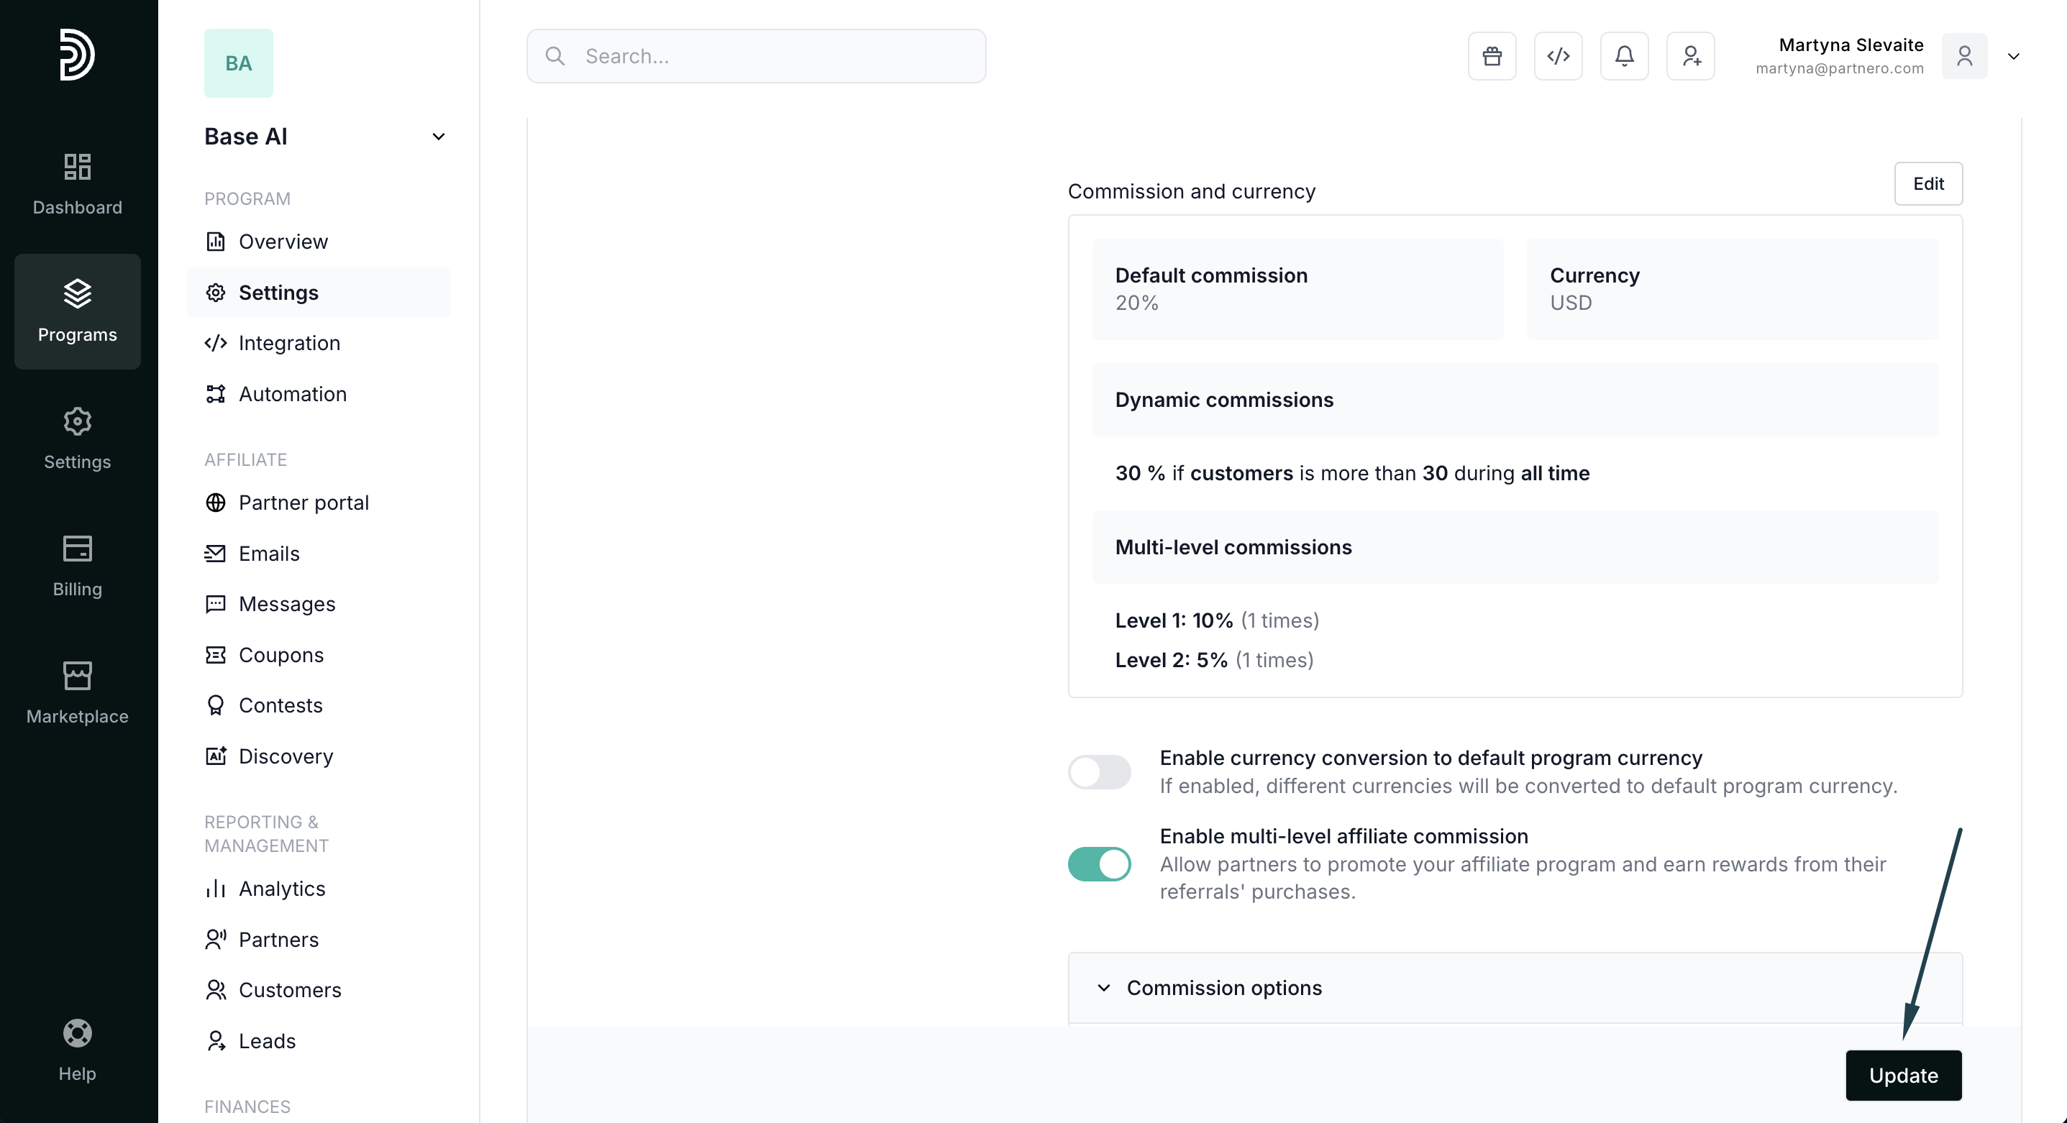
Task: Open user account dropdown chevron
Action: (x=2013, y=56)
